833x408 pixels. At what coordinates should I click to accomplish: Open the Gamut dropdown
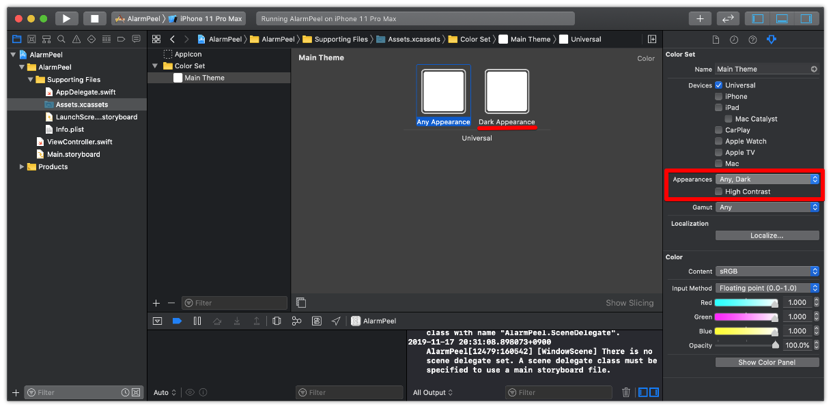(x=767, y=207)
